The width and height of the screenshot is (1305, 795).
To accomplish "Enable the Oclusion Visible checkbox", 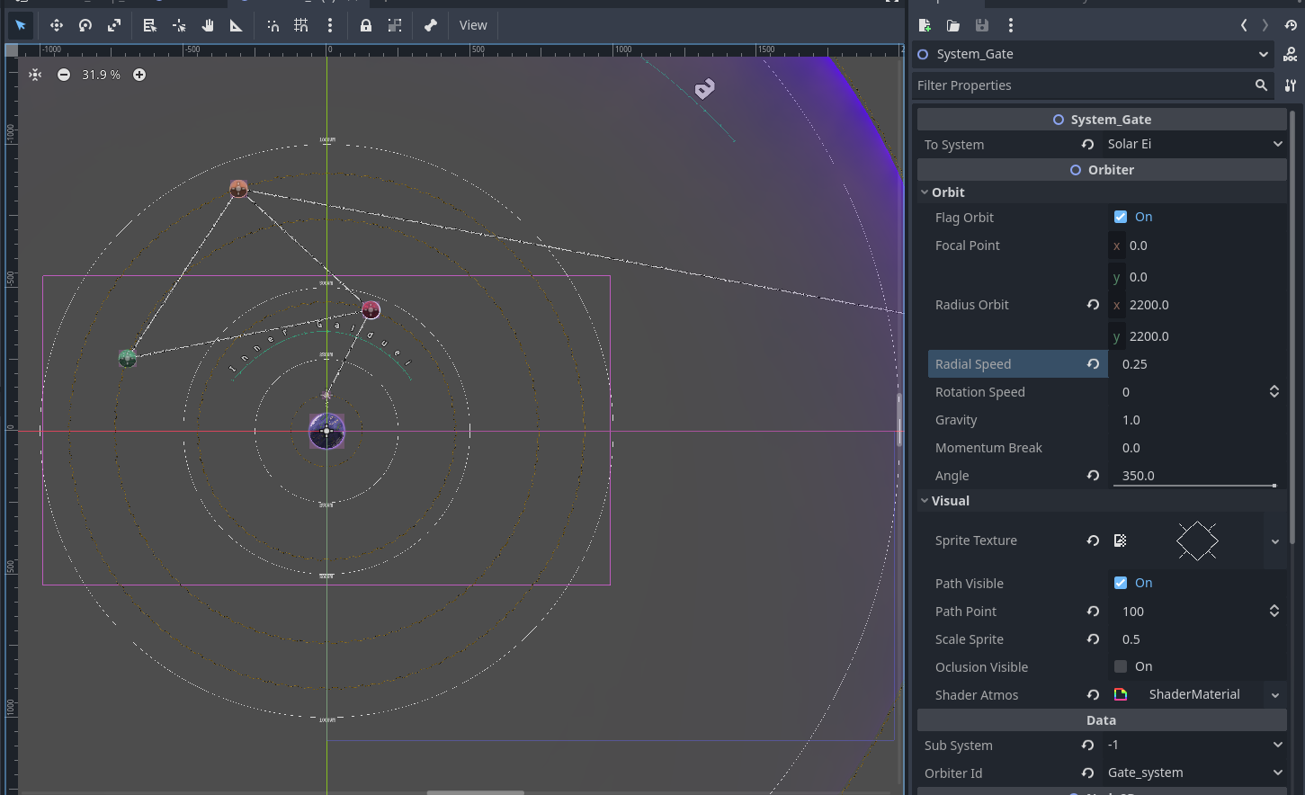I will pyautogui.click(x=1121, y=666).
